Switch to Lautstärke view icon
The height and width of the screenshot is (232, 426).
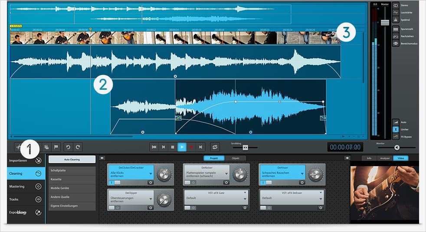[396, 13]
